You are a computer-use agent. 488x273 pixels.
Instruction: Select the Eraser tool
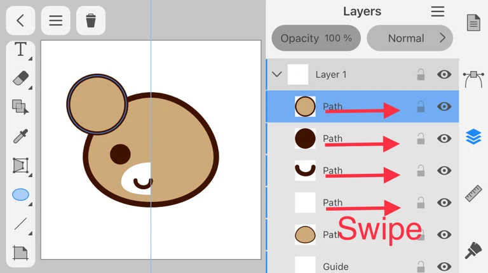(20, 78)
